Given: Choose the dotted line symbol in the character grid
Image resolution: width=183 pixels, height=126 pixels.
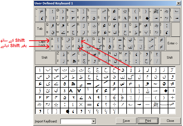Looking at the screenshot, I should point(147,98).
